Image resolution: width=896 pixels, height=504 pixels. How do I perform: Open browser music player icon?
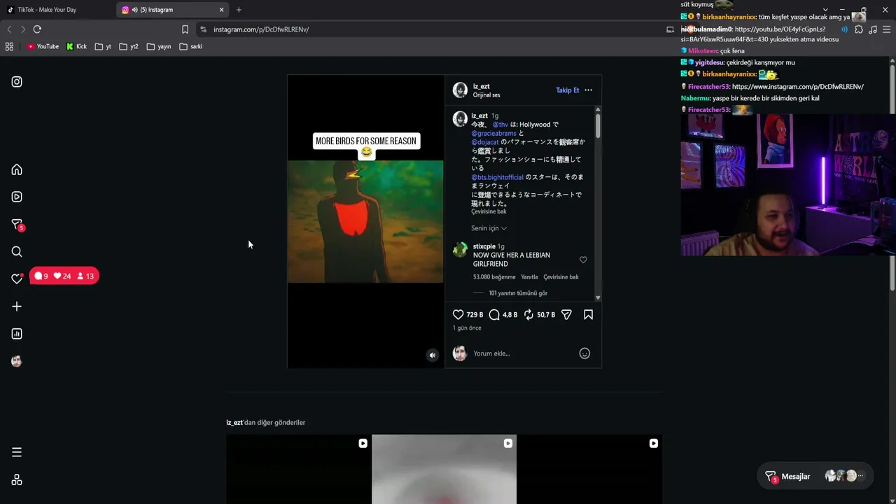pos(873,29)
